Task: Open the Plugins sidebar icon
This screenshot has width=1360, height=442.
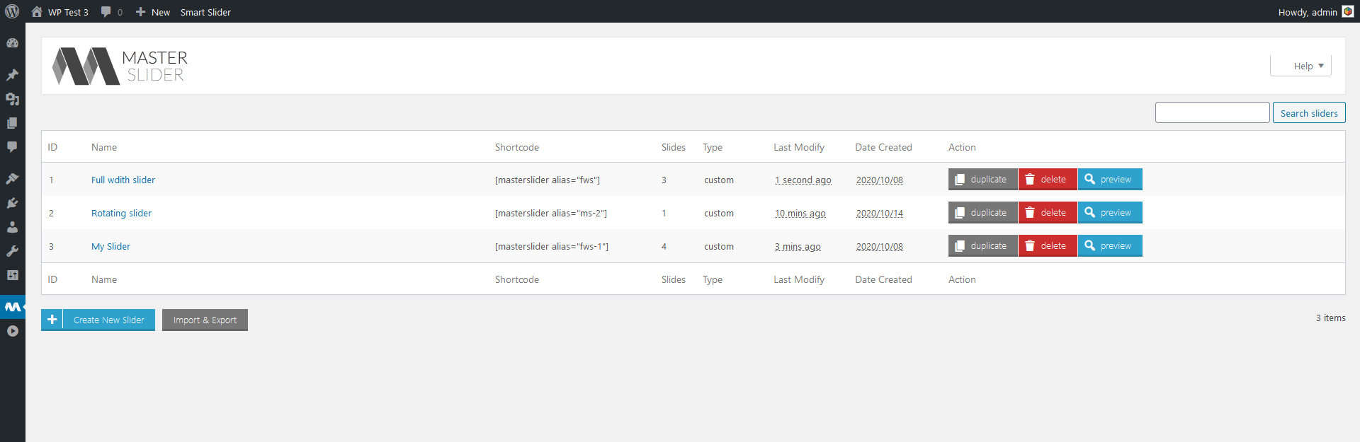Action: coord(12,203)
